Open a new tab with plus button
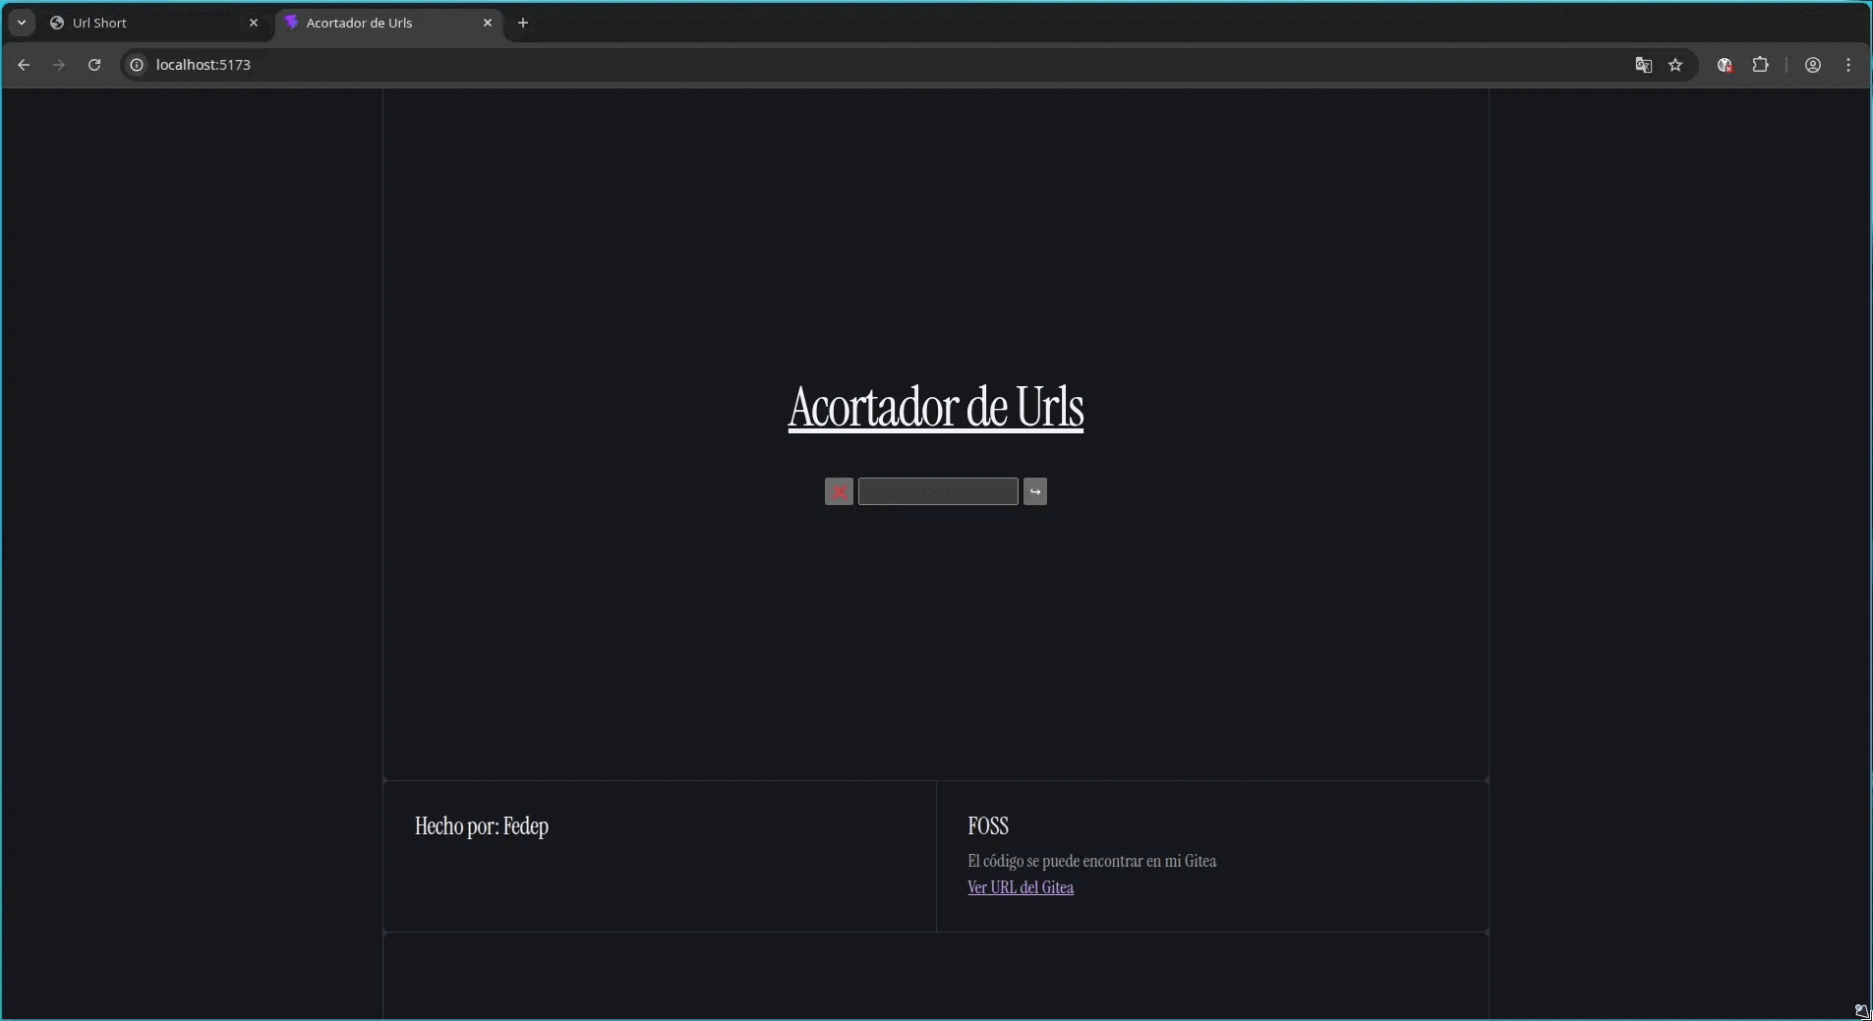Screen dimensions: 1873x1021 tap(523, 23)
